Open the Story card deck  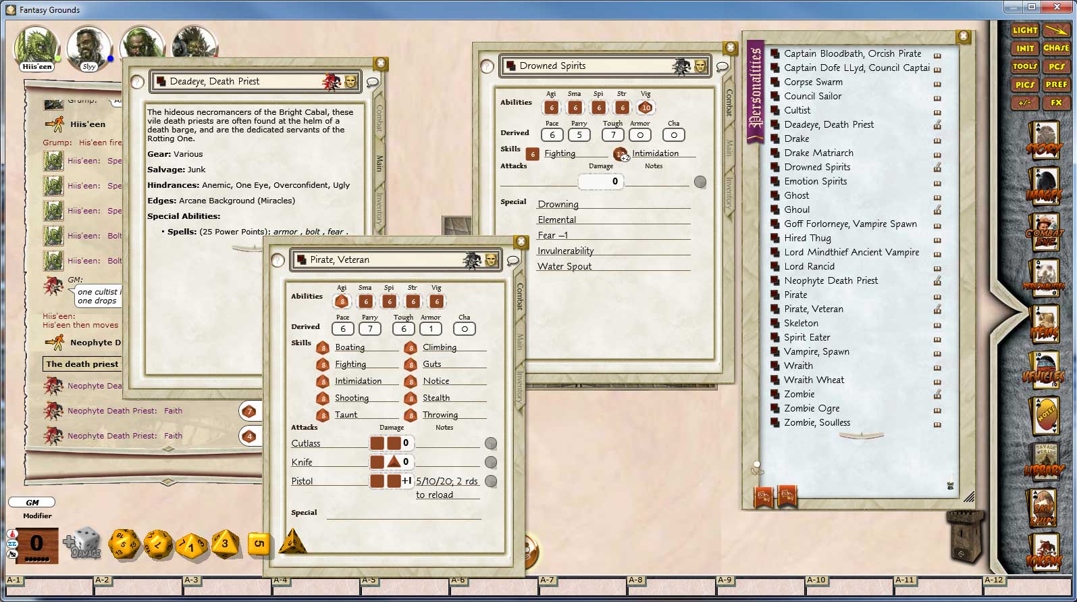point(1044,141)
